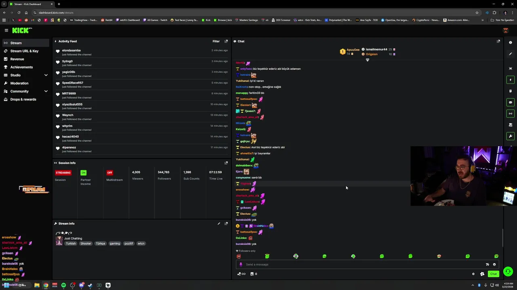
Task: Click the chat scrollbar thumb
Action: click(x=502, y=238)
